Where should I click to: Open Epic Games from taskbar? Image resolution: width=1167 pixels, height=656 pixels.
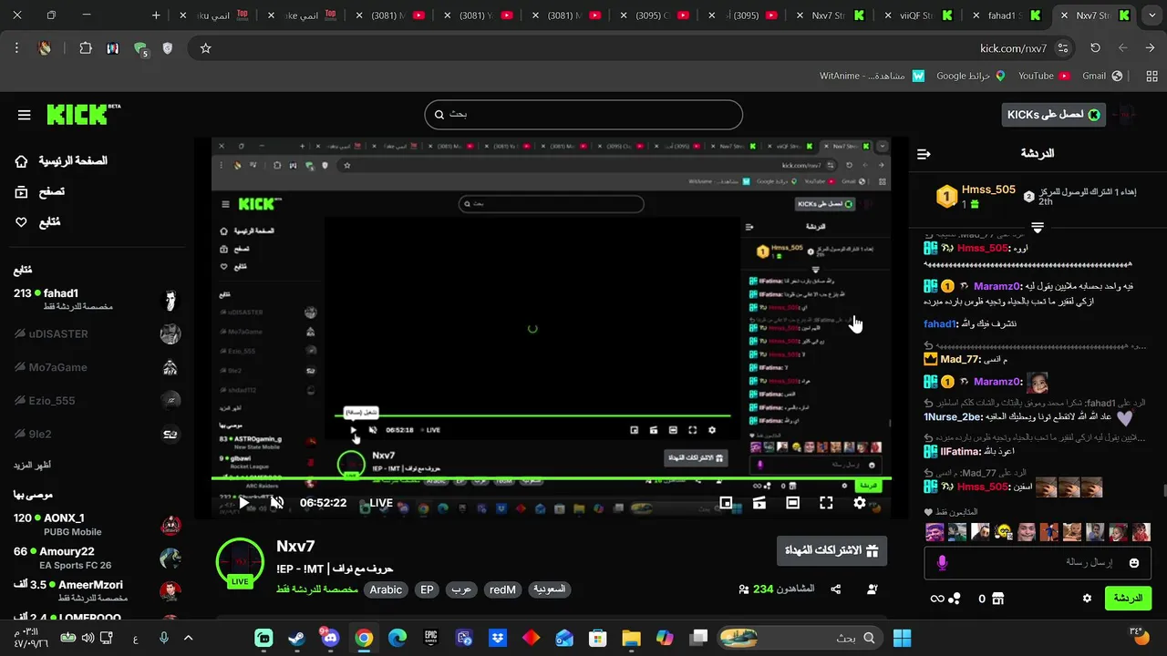pos(430,638)
